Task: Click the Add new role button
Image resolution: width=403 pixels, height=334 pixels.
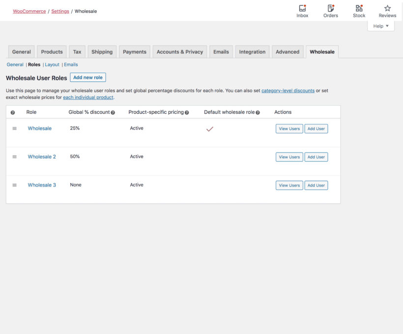Action: pos(87,77)
